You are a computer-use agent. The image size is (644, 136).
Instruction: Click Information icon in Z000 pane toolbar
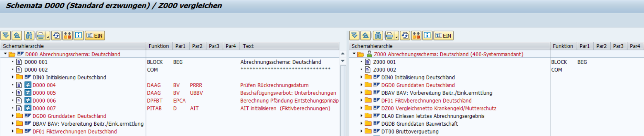427,35
